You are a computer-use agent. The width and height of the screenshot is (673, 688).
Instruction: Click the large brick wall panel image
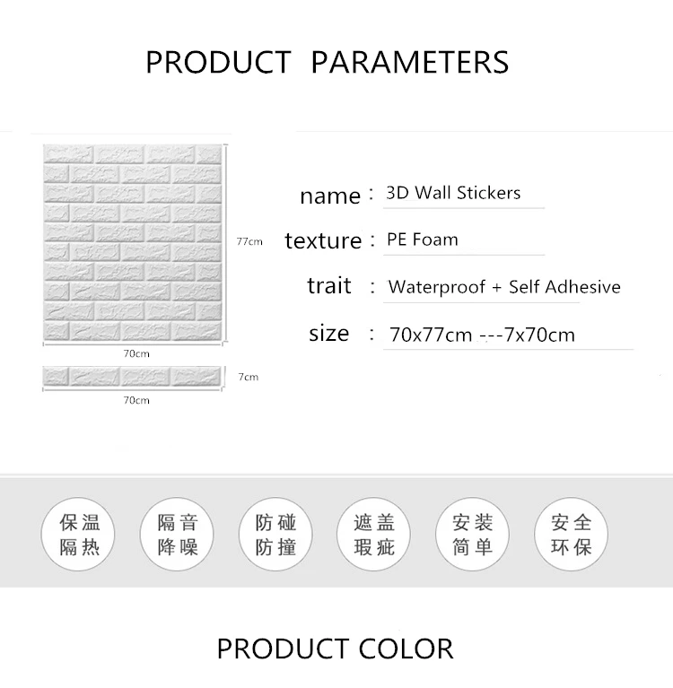[x=133, y=243]
